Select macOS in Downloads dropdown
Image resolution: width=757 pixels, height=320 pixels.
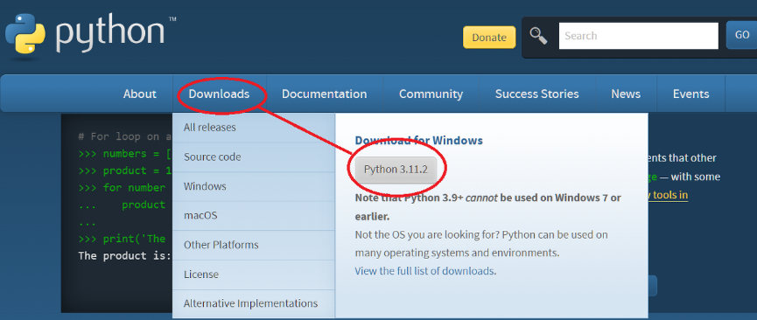coord(254,215)
